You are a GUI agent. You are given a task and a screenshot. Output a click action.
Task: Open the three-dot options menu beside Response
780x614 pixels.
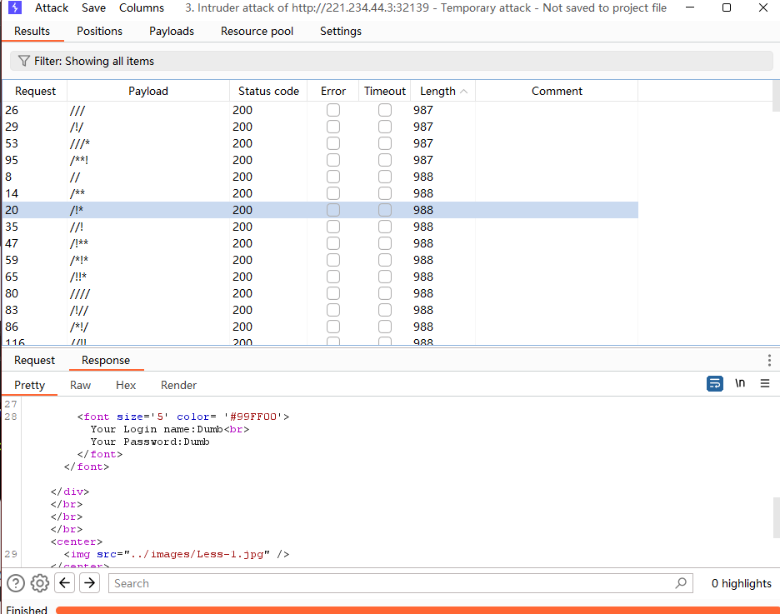tap(768, 360)
